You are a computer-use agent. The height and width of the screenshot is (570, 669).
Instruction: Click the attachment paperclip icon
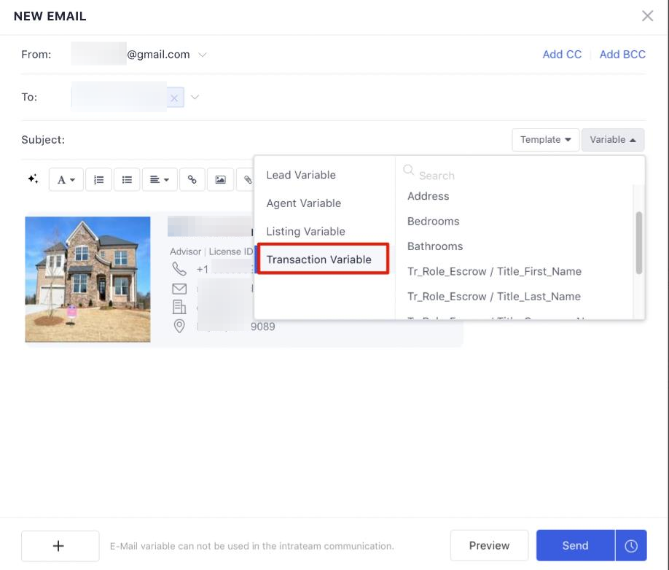pos(248,179)
